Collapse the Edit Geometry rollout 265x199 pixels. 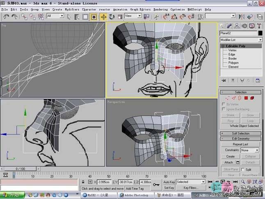click(x=241, y=139)
